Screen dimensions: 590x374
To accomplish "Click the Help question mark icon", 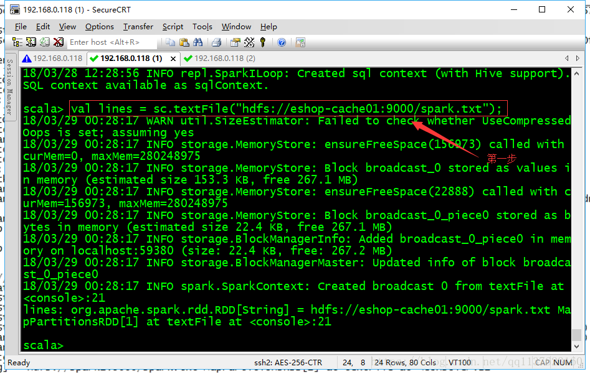I will coord(282,42).
